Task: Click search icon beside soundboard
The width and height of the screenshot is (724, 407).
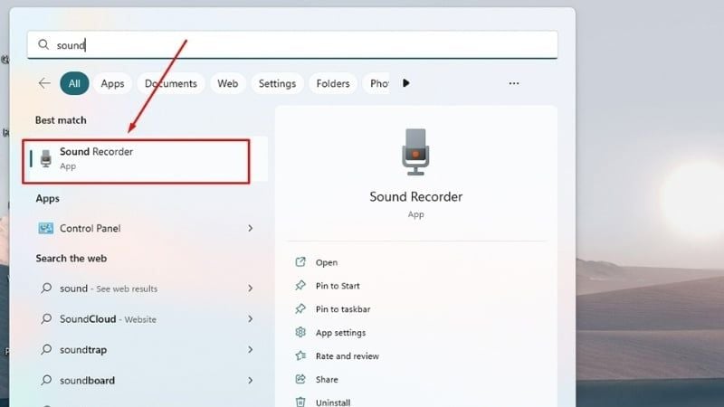Action: [46, 380]
